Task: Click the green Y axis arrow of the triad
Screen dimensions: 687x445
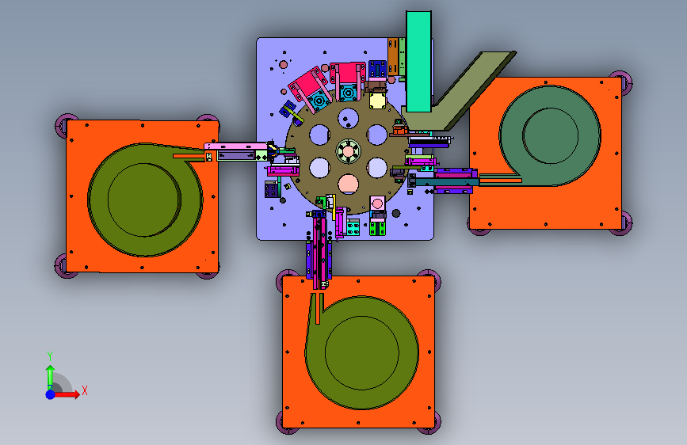Action: (x=50, y=377)
